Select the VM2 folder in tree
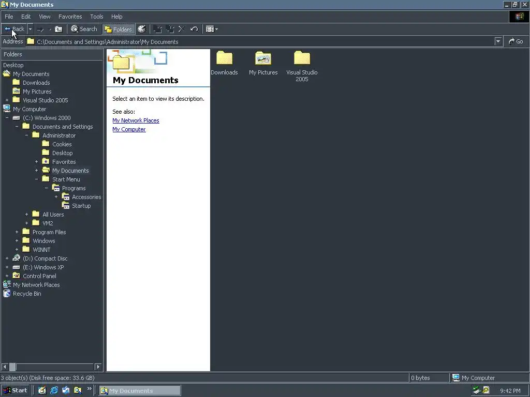 coord(48,223)
